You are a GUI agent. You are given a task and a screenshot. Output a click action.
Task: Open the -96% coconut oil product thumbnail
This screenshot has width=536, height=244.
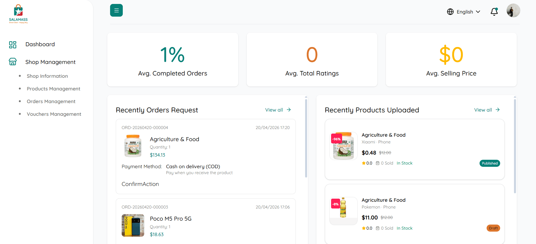coord(344,146)
